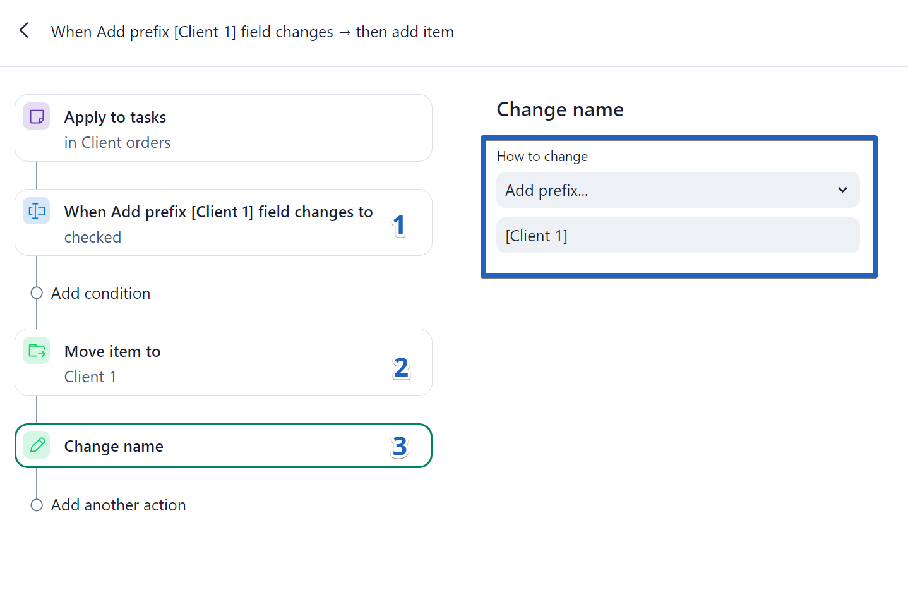Click the green pencil Change name icon
The image size is (908, 597).
[37, 445]
